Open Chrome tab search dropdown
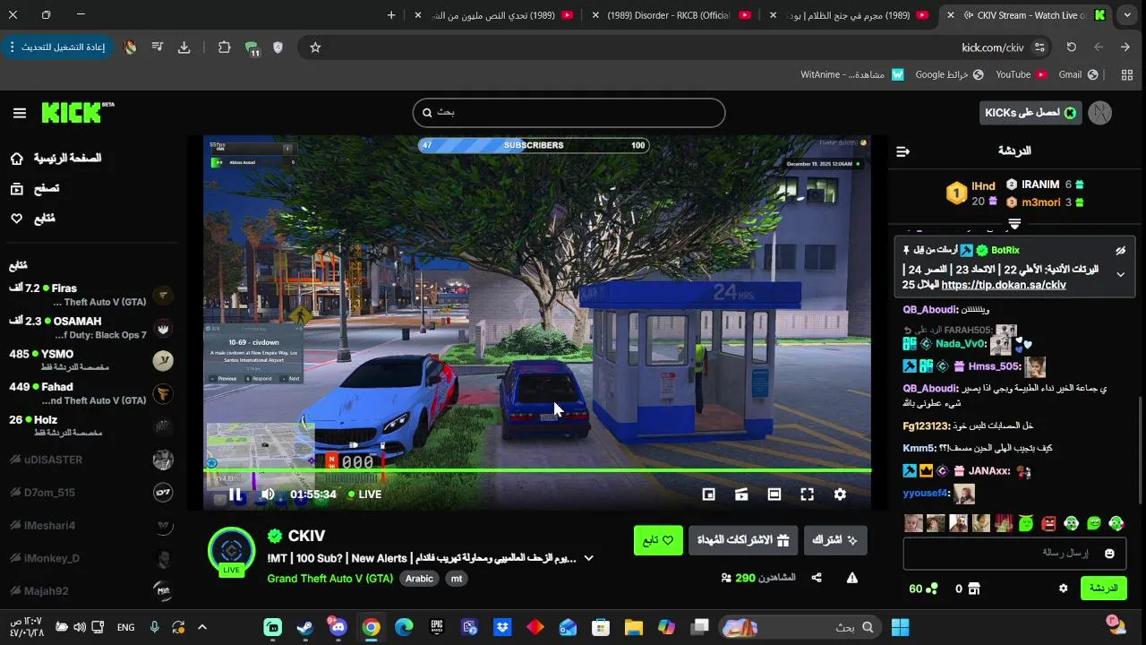This screenshot has height=645, width=1146. [x=1127, y=15]
